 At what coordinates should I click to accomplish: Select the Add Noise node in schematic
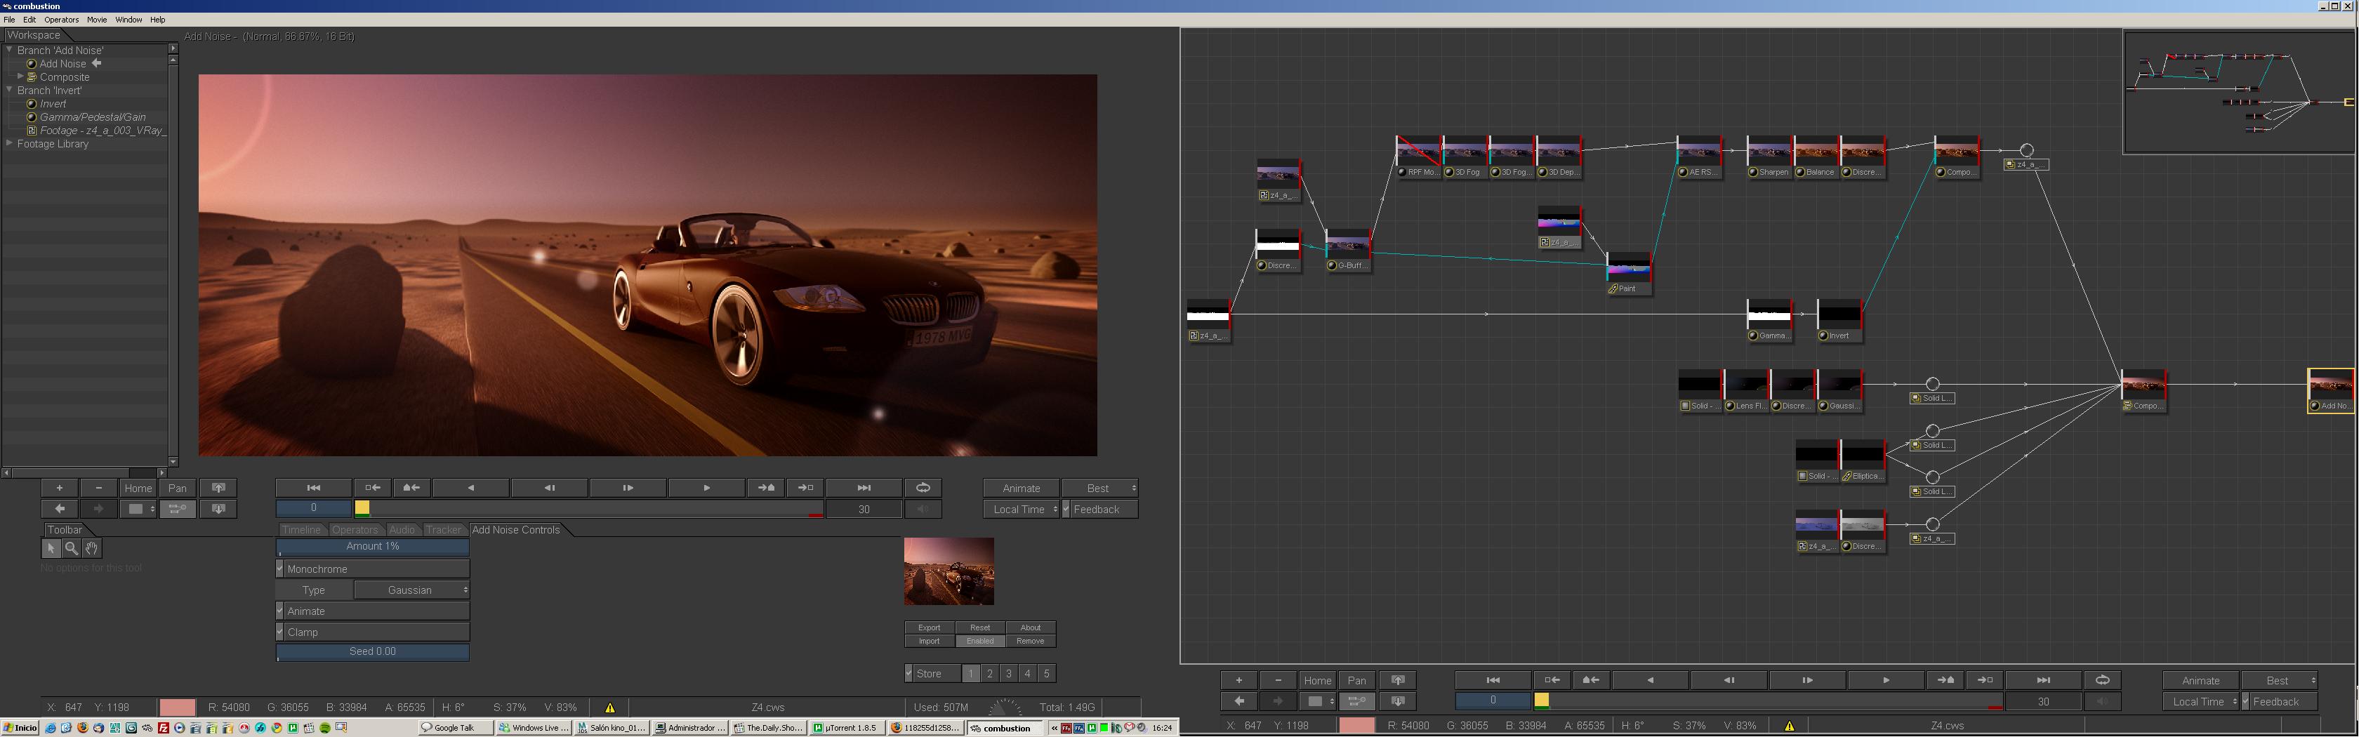coord(2331,391)
